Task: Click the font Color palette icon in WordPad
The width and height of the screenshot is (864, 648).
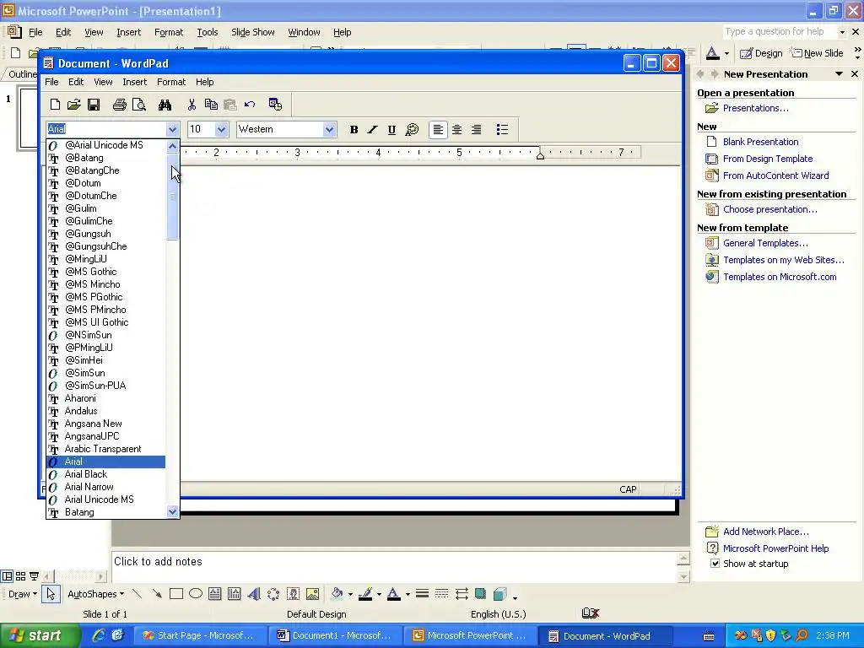Action: 412,129
